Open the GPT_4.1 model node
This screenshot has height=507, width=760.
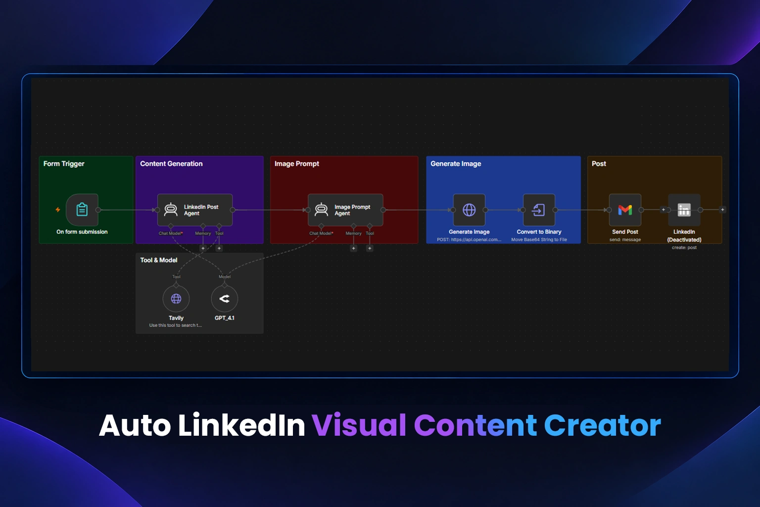225,299
